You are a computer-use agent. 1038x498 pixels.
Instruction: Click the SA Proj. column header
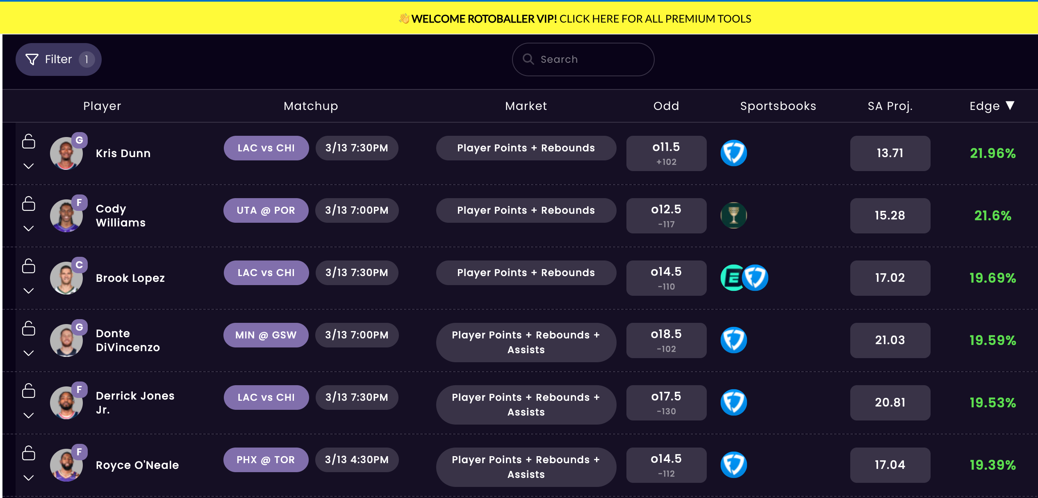(890, 106)
